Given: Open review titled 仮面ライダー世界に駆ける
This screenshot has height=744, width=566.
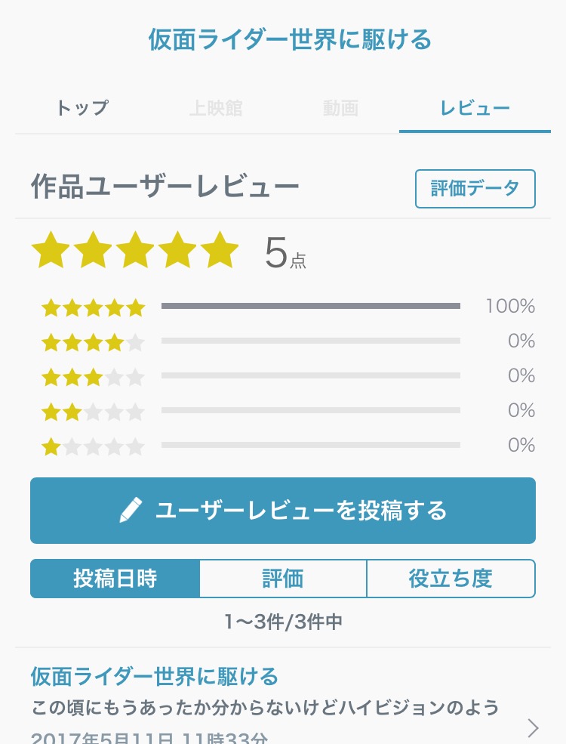Looking at the screenshot, I should (x=154, y=676).
